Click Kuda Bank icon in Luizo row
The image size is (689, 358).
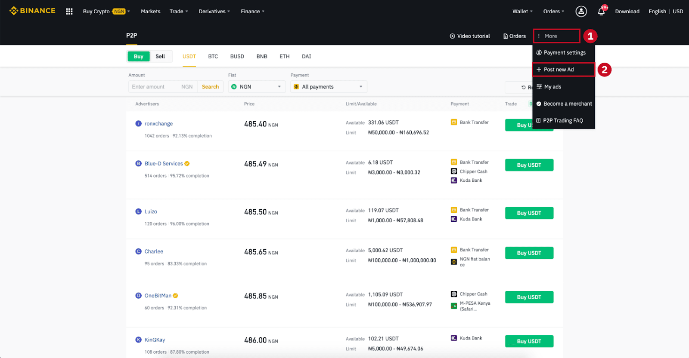pyautogui.click(x=454, y=219)
